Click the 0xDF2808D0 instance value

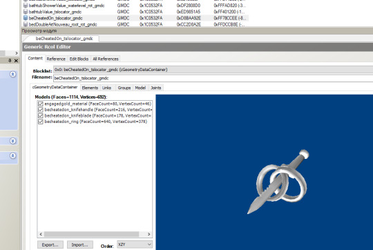point(189,6)
